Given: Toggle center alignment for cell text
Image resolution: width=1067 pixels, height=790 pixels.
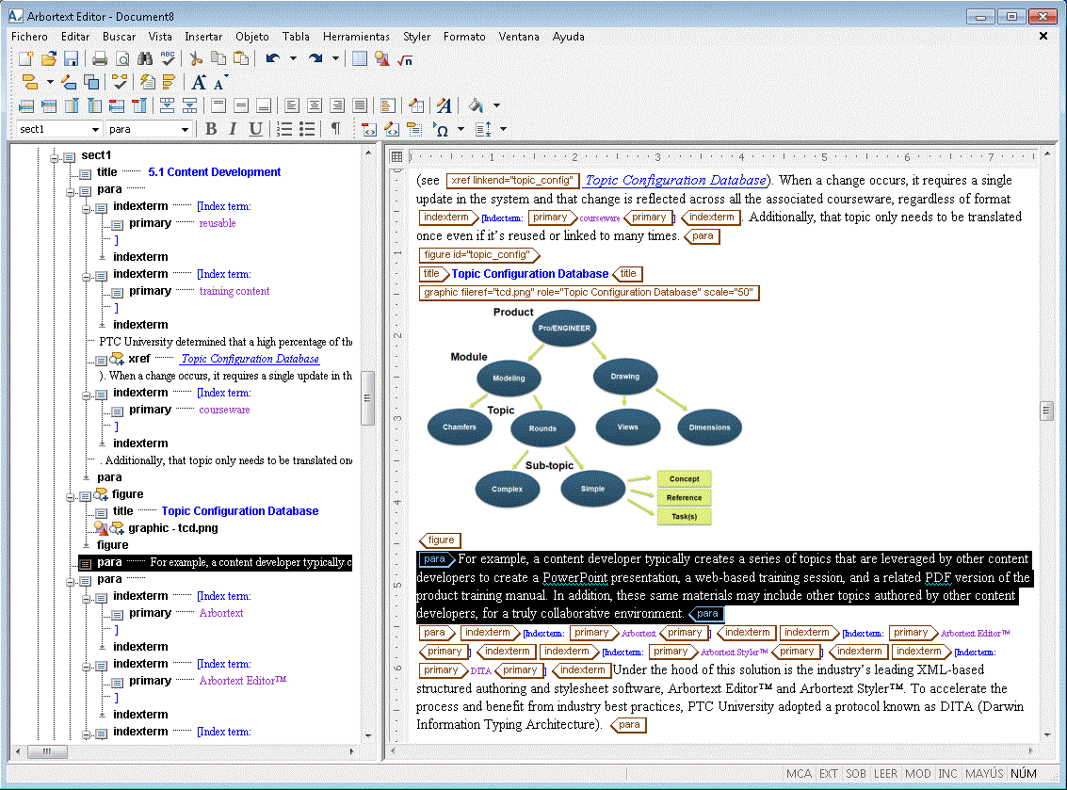Looking at the screenshot, I should (x=315, y=105).
